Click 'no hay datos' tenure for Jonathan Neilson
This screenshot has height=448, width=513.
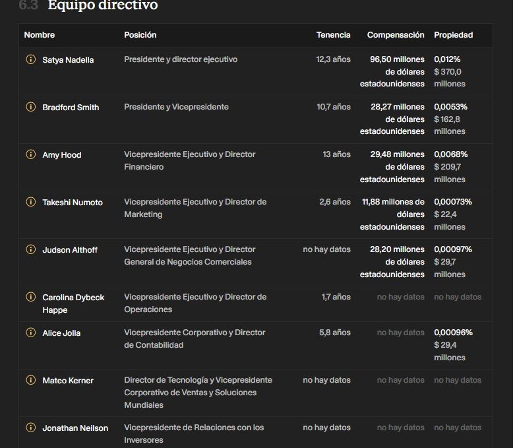[326, 428]
